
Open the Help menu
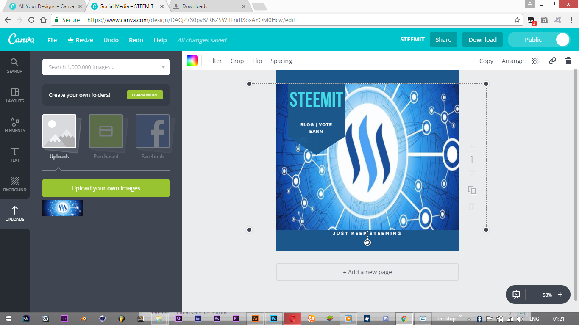pos(160,40)
